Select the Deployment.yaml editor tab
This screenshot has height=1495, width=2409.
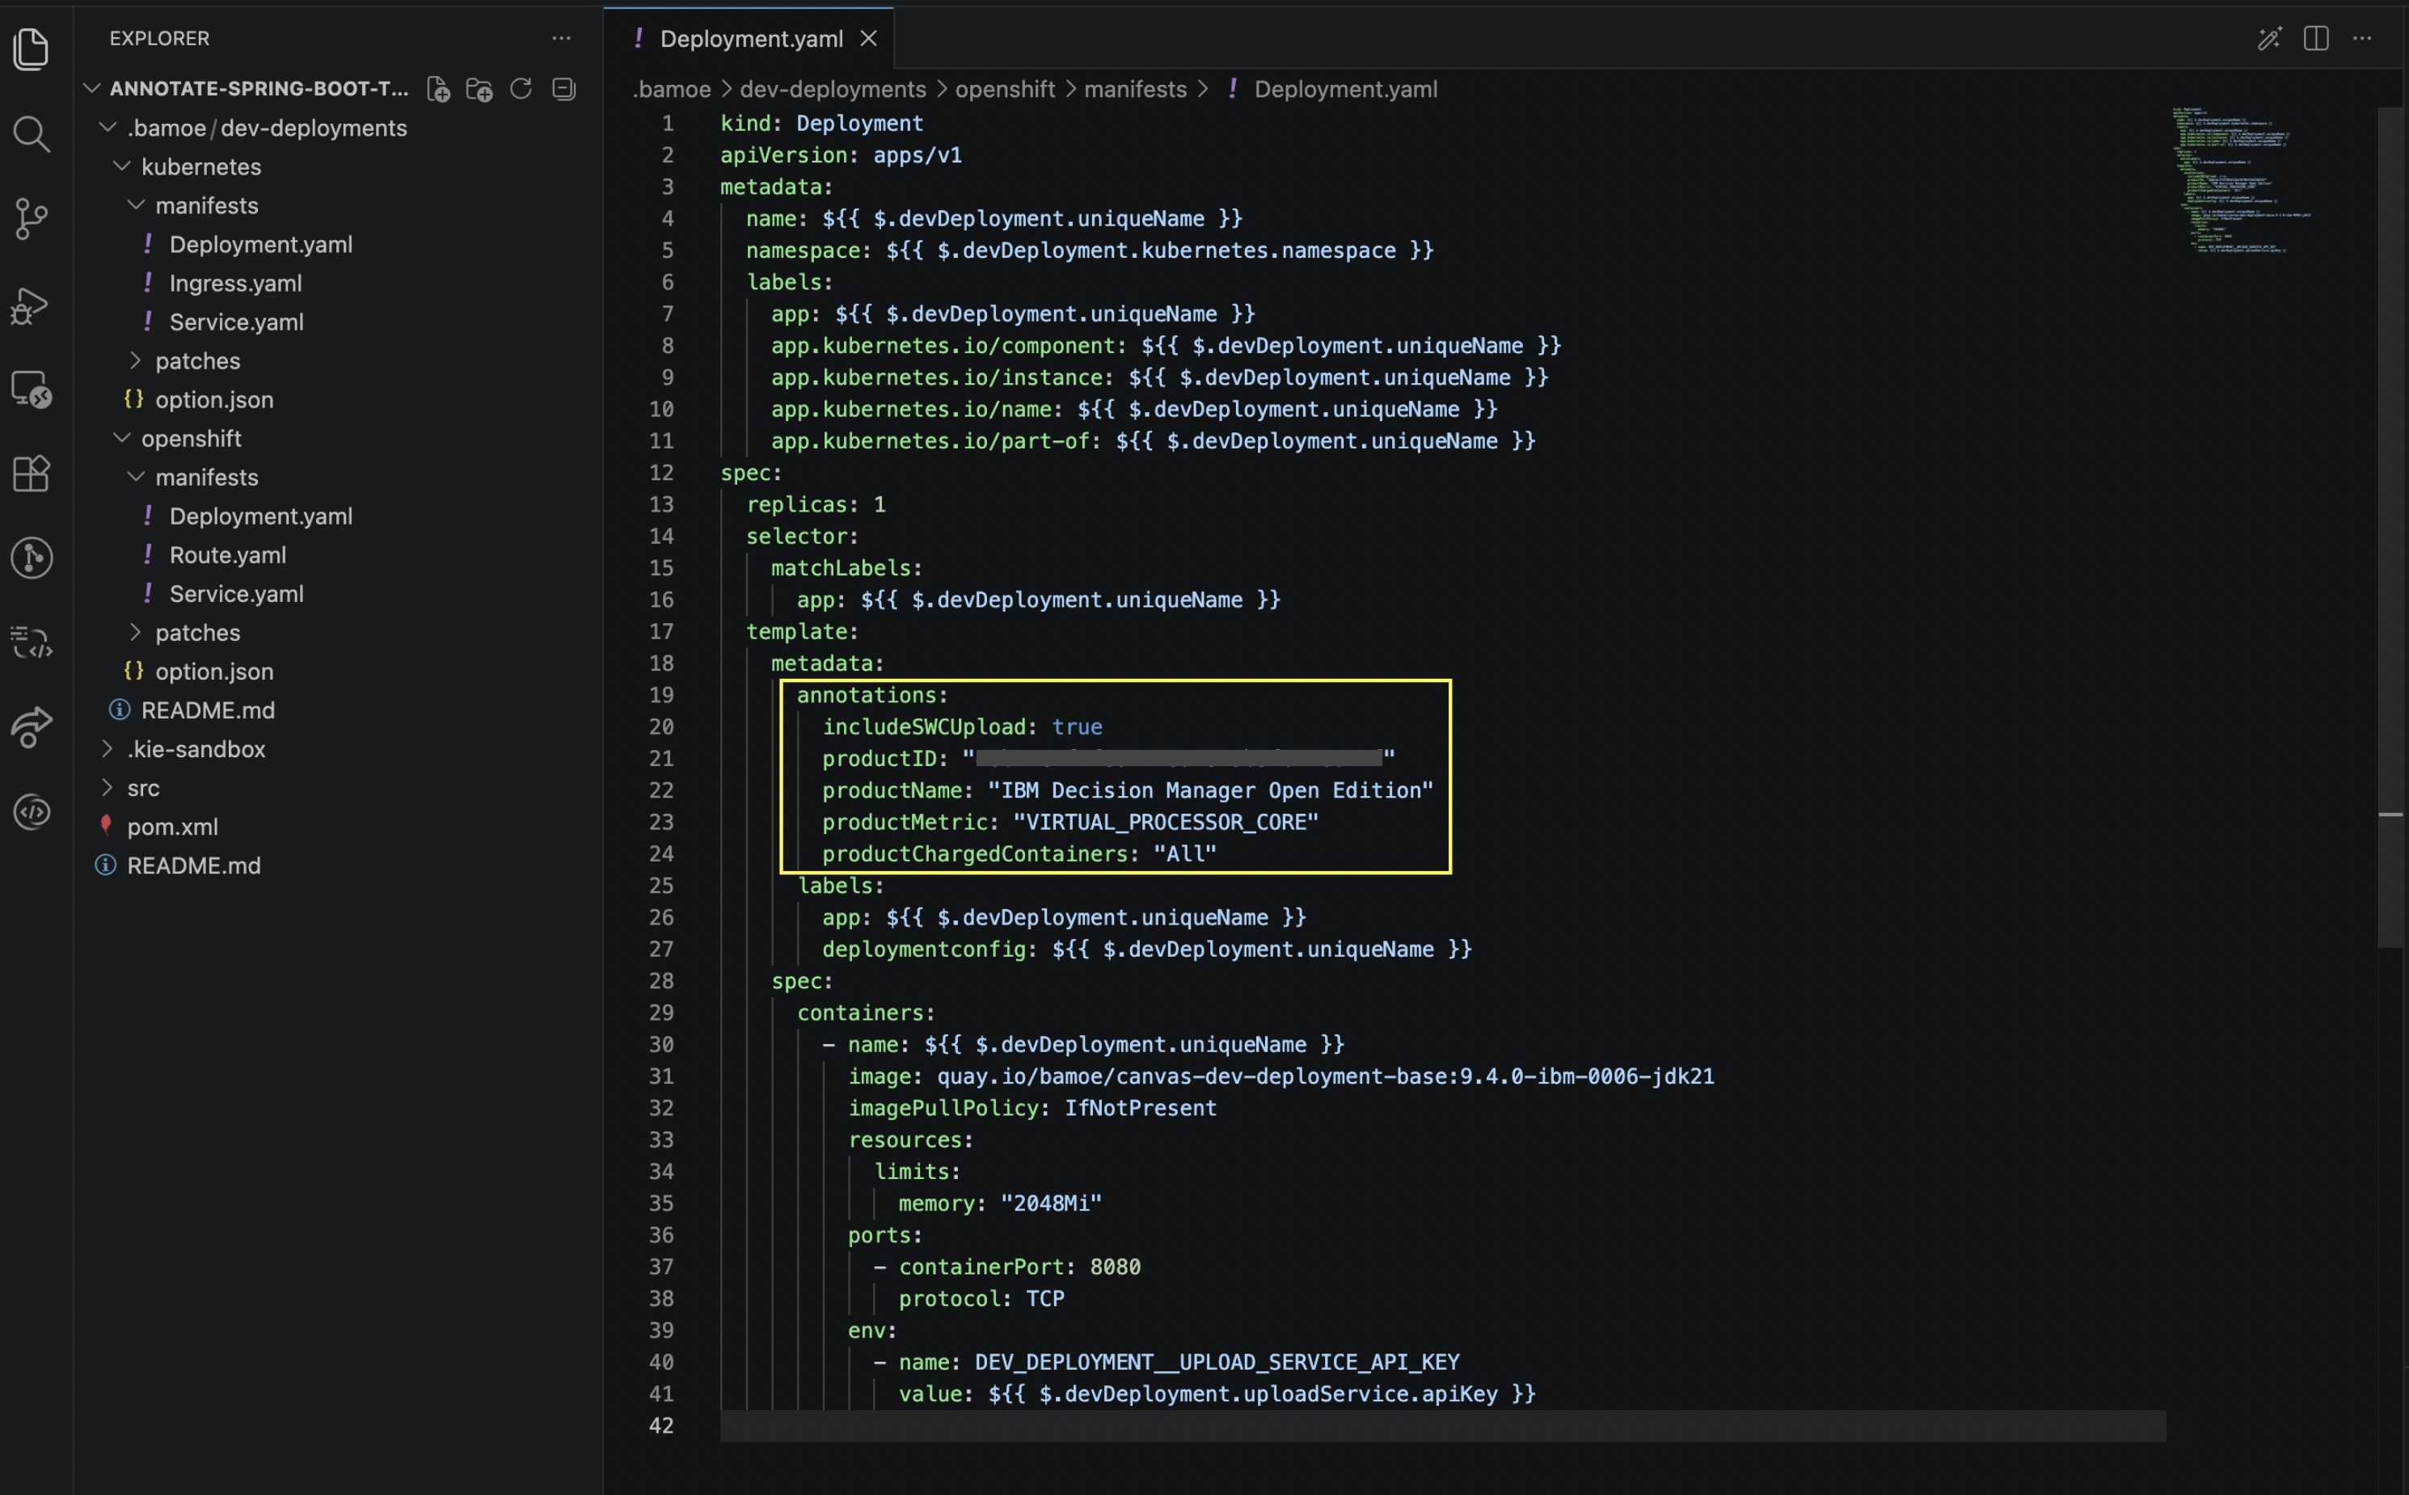749,39
